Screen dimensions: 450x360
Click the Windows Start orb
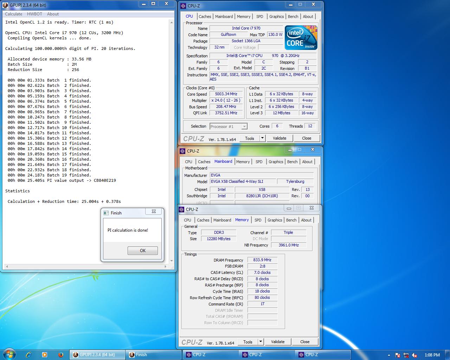pos(9,354)
